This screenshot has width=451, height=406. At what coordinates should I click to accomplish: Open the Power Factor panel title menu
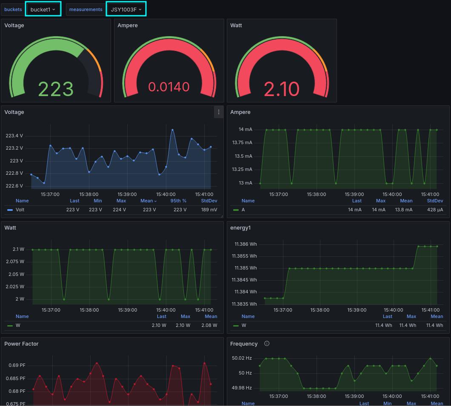tap(21, 344)
